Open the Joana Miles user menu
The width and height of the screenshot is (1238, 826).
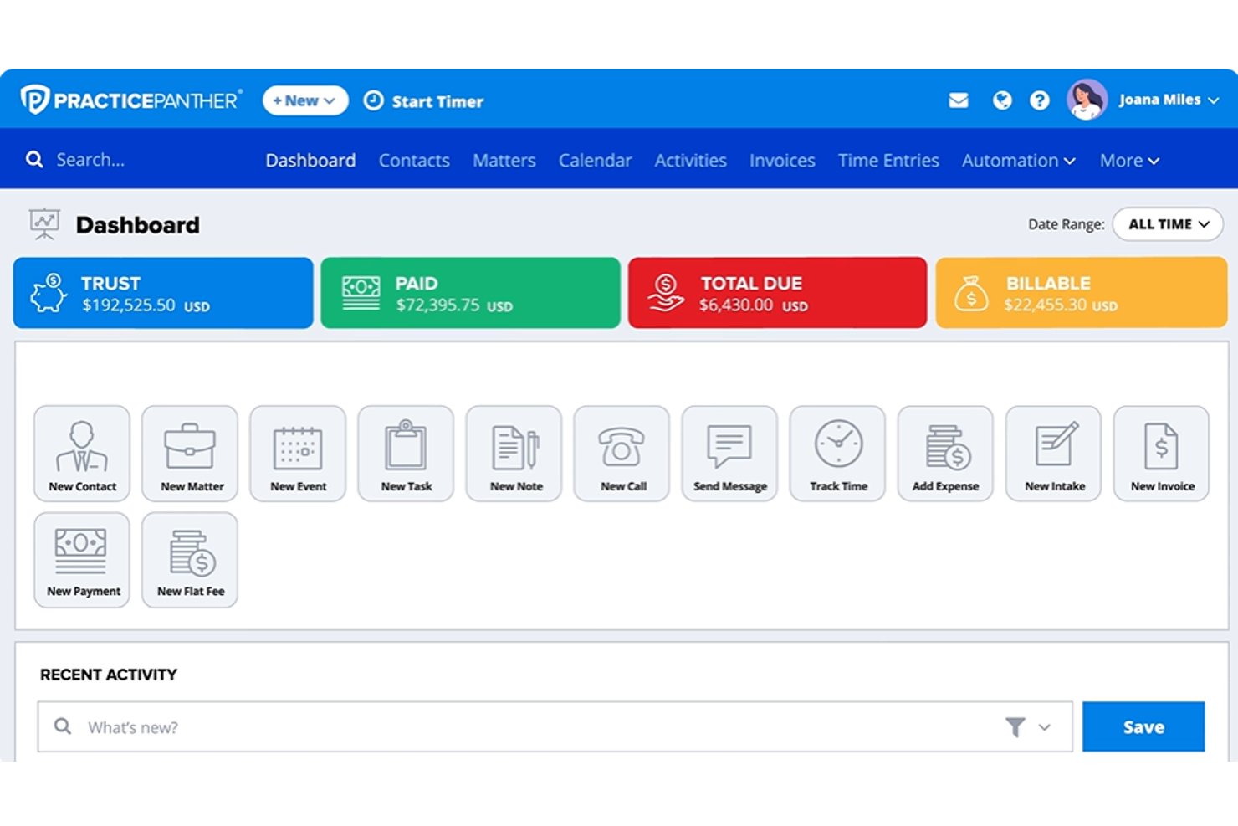tap(1169, 100)
